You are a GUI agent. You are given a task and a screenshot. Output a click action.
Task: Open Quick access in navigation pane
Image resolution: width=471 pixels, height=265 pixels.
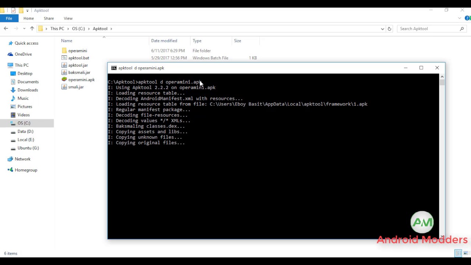click(26, 43)
